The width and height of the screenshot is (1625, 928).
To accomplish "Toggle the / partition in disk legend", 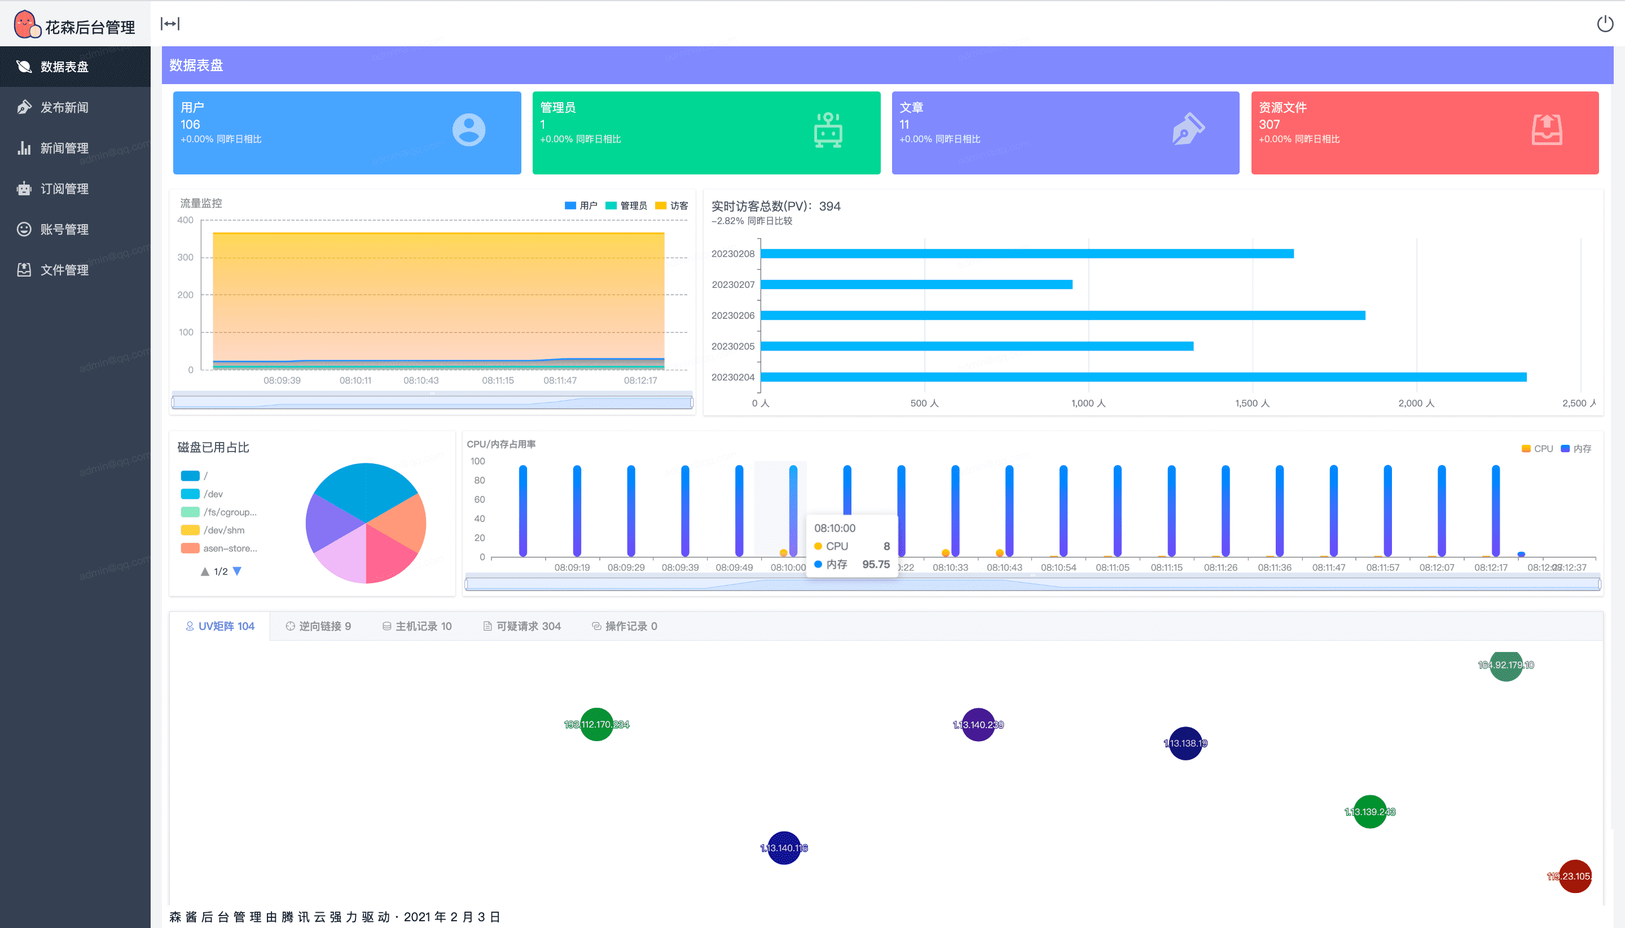I will 194,476.
